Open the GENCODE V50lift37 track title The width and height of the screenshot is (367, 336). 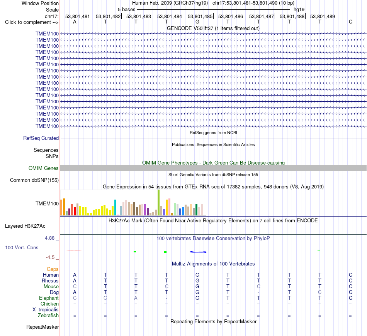coord(213,28)
